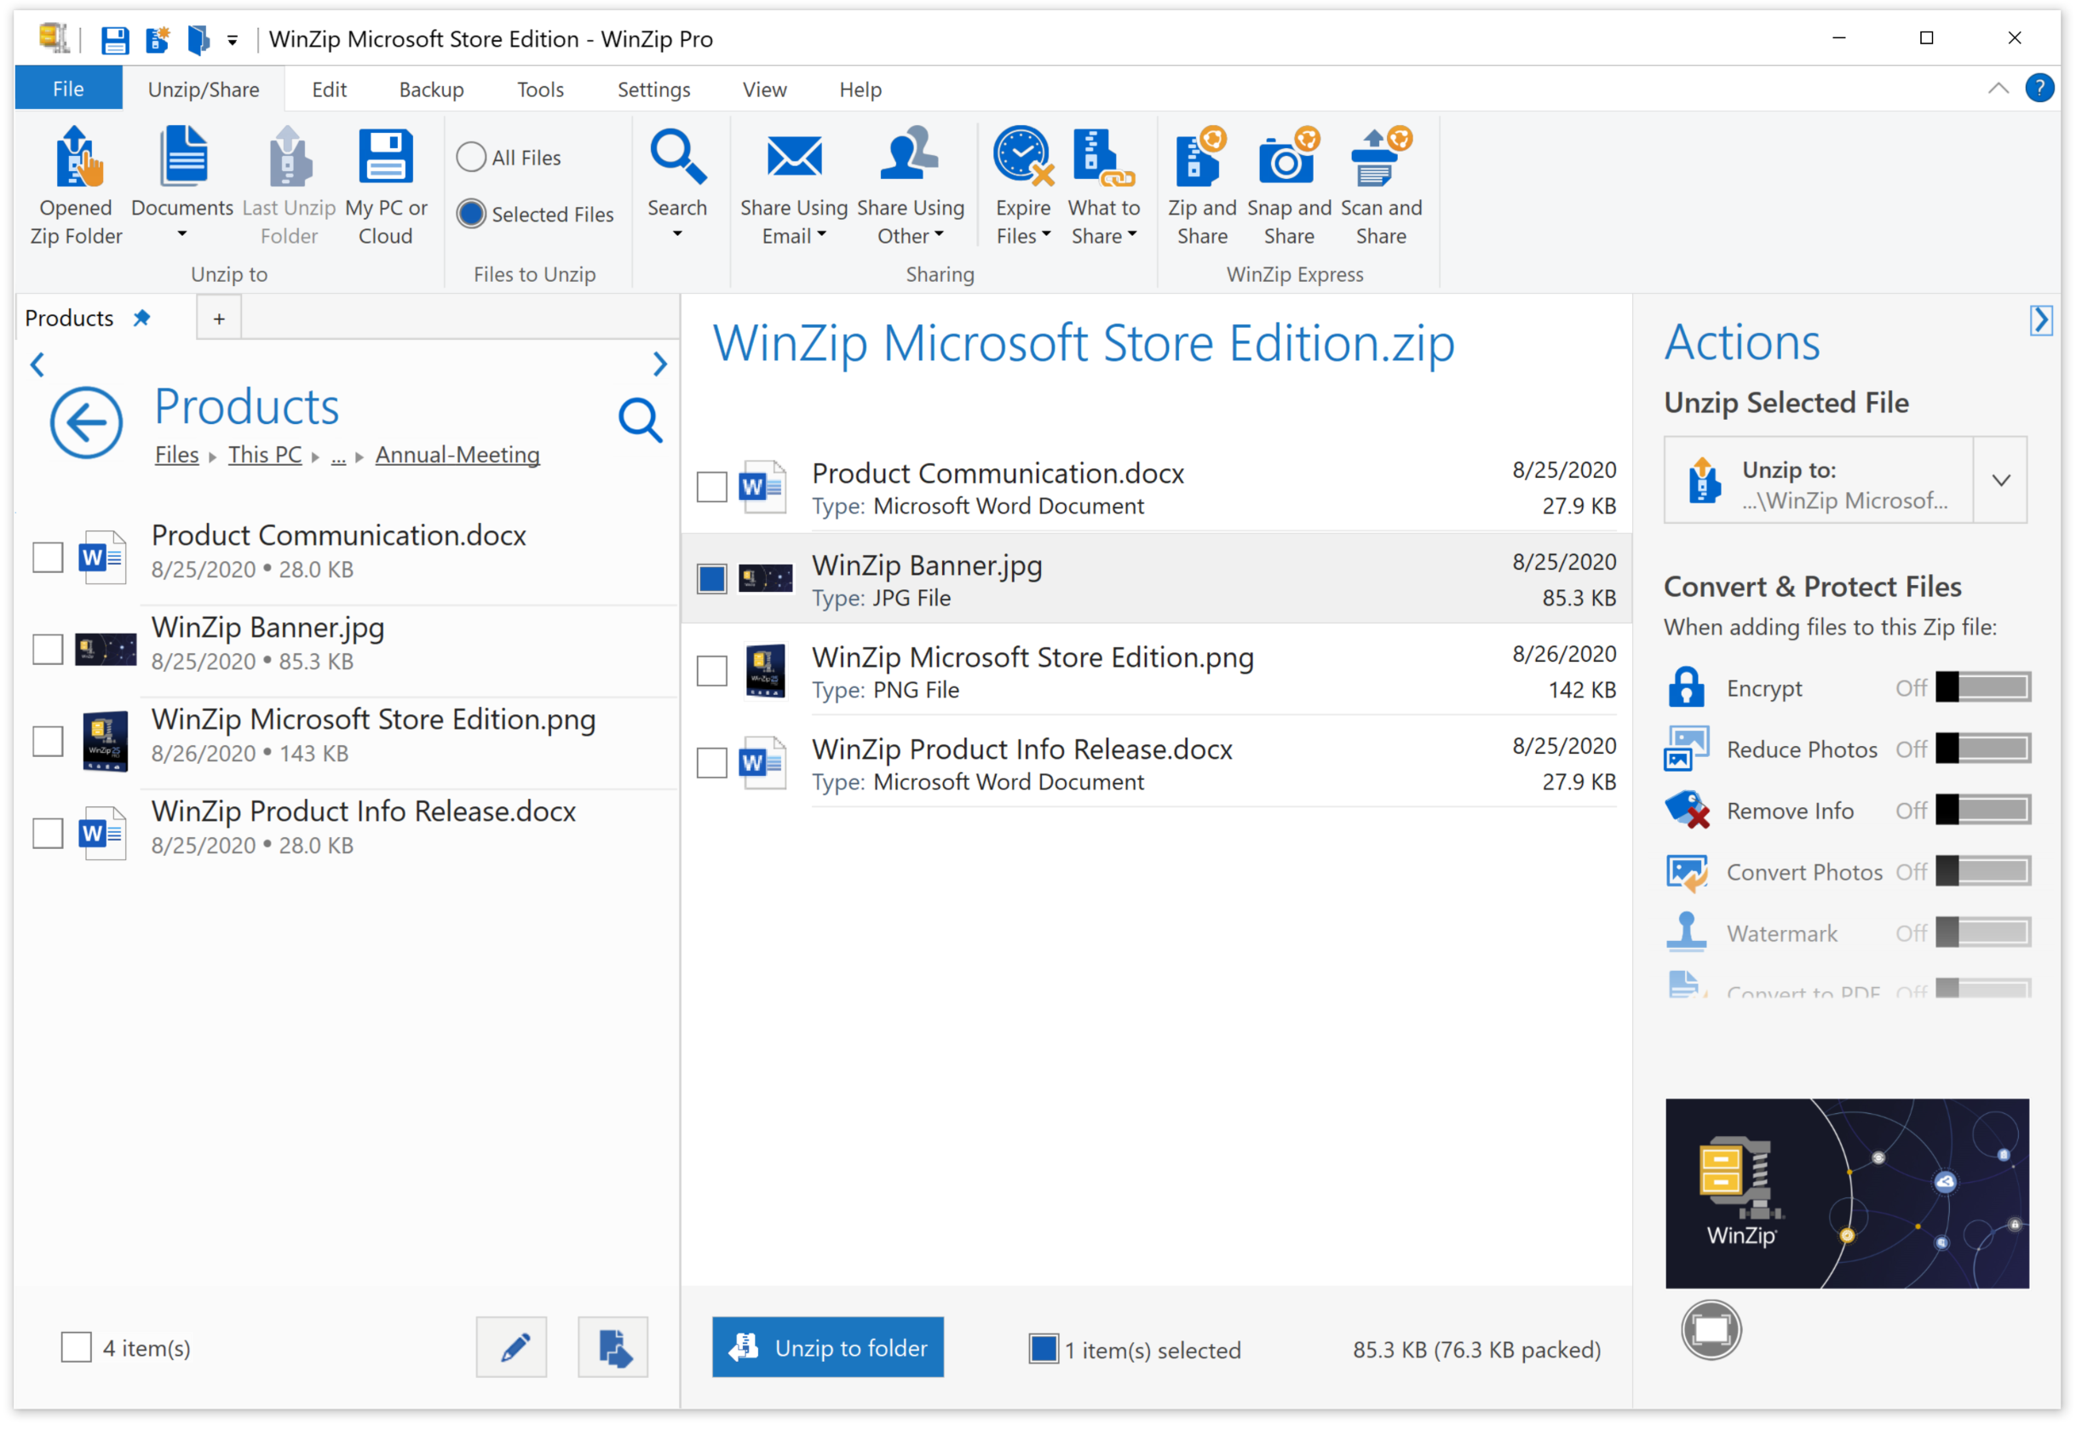Click the blue help question mark icon
This screenshot has width=2082, height=1429.
pos(2040,88)
